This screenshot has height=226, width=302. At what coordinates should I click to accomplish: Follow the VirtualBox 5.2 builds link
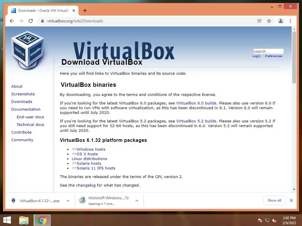click(x=196, y=121)
